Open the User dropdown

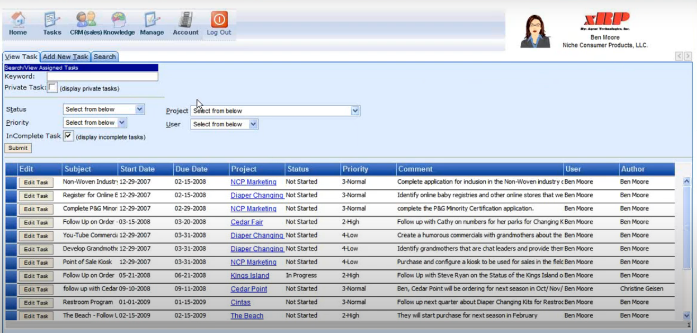click(225, 124)
